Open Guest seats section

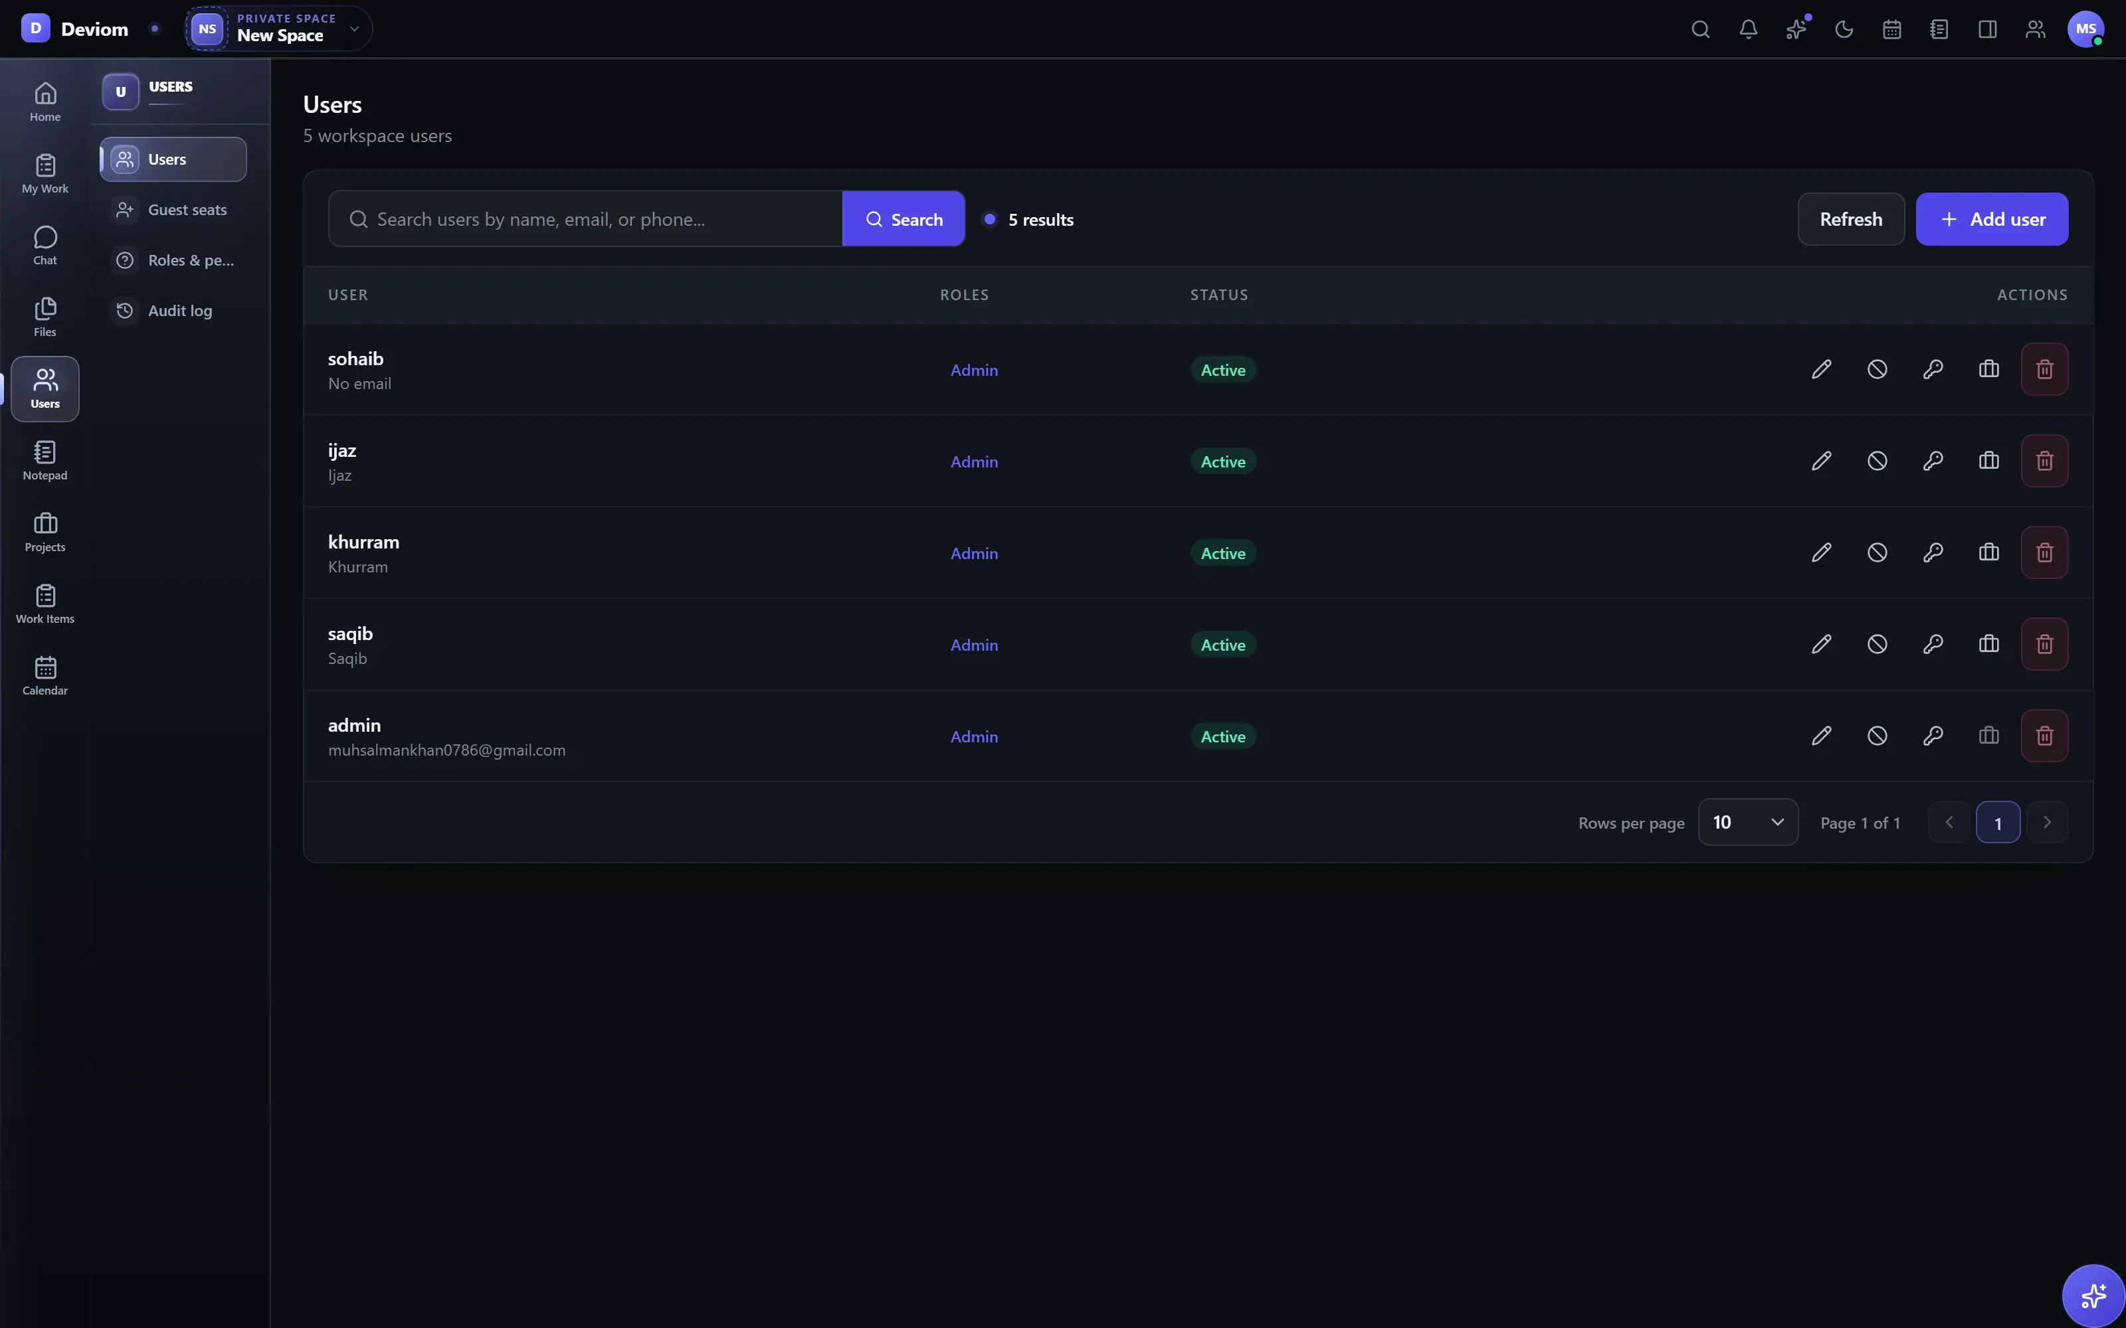point(173,210)
